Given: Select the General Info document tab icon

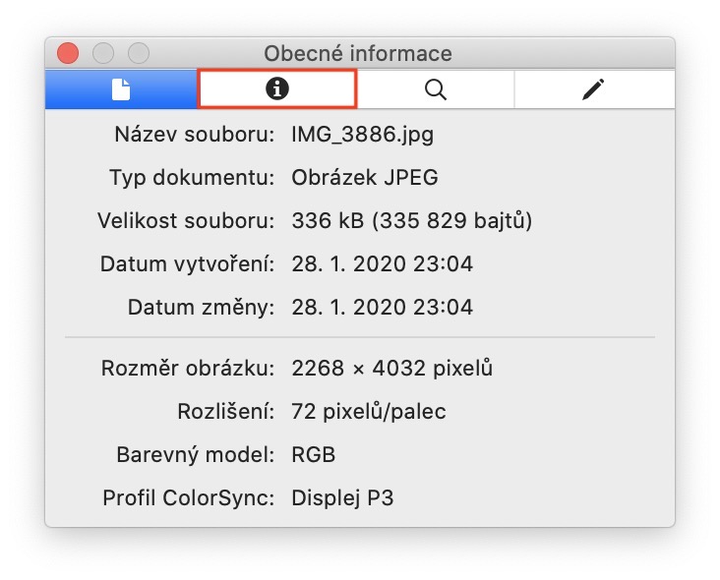Looking at the screenshot, I should (x=121, y=89).
